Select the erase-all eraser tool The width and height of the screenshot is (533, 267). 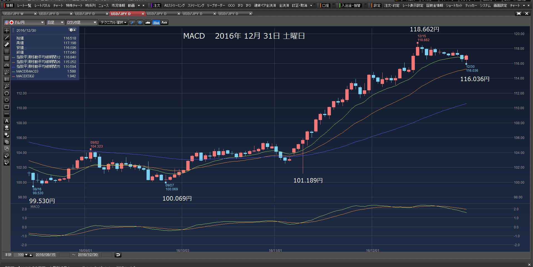pyautogui.click(x=7, y=163)
